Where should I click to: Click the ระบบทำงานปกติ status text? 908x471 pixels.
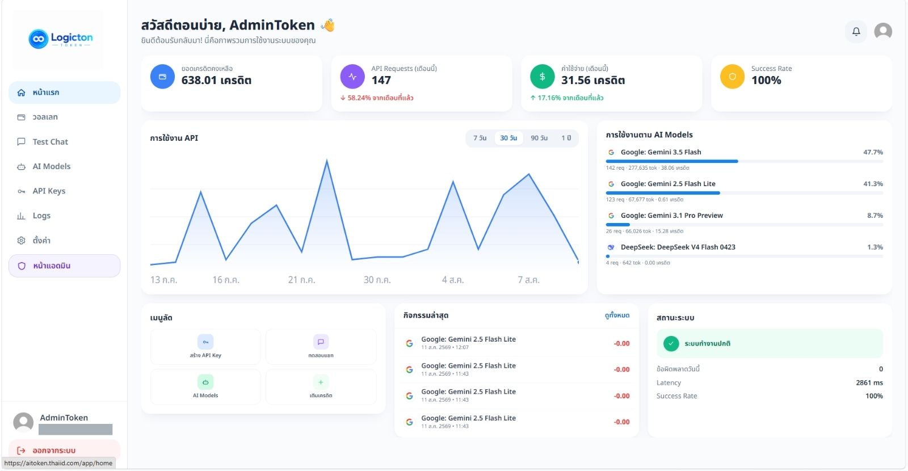(x=707, y=344)
